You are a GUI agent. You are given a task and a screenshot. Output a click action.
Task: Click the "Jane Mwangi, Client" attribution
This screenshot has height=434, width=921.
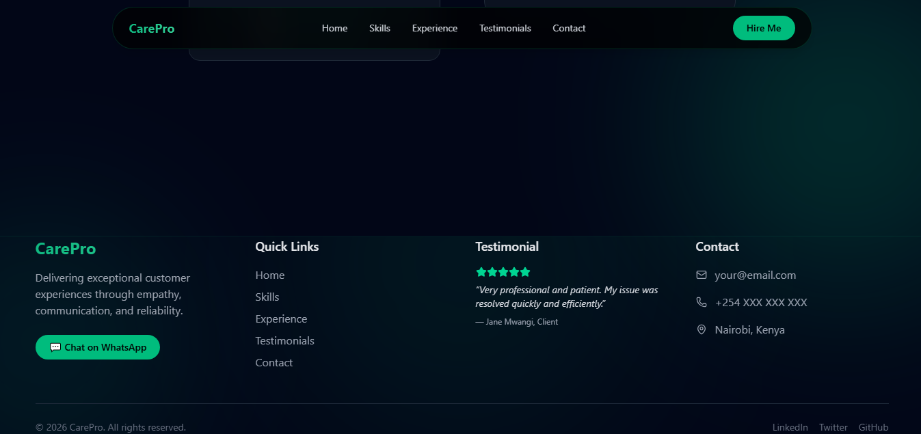517,322
